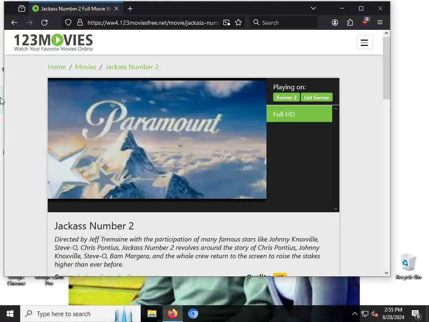This screenshot has height=322, width=429.
Task: Click the page scrollbar up arrow
Action: (386, 33)
